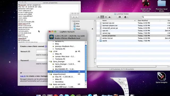Switch Finder to Cover Flow view

109,17
